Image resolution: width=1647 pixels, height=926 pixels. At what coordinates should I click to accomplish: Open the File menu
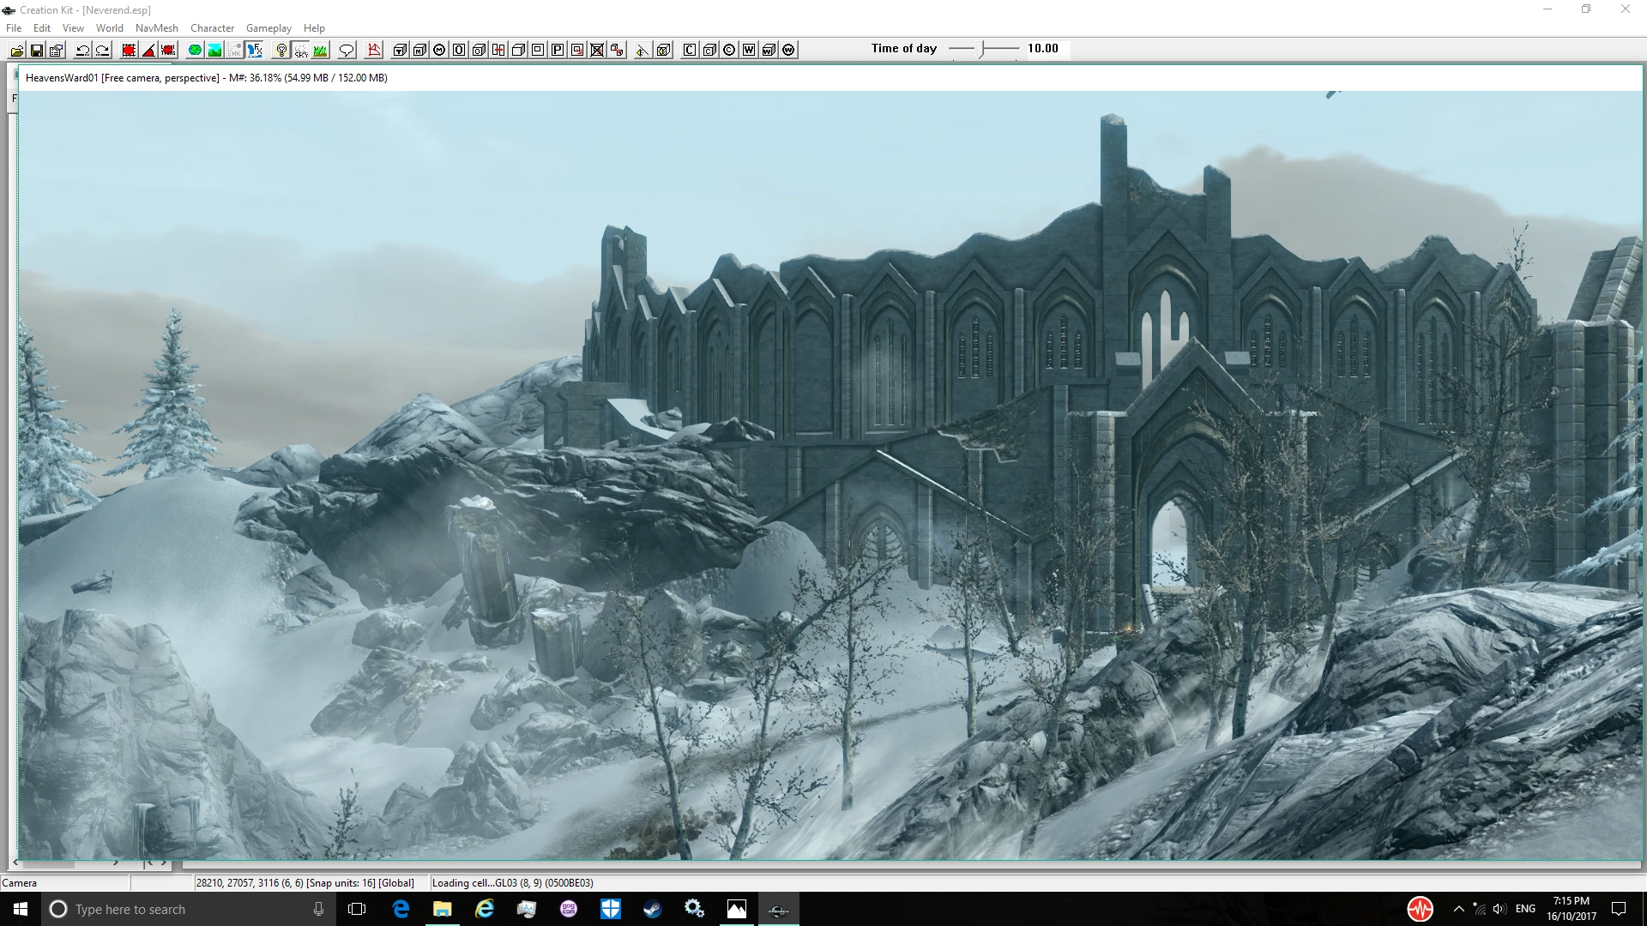coord(14,28)
